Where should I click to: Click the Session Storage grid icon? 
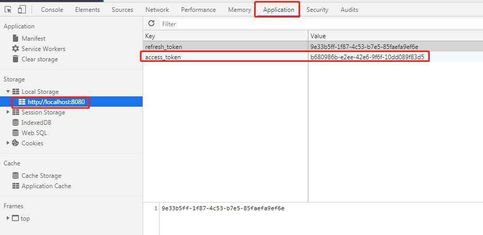click(x=15, y=112)
